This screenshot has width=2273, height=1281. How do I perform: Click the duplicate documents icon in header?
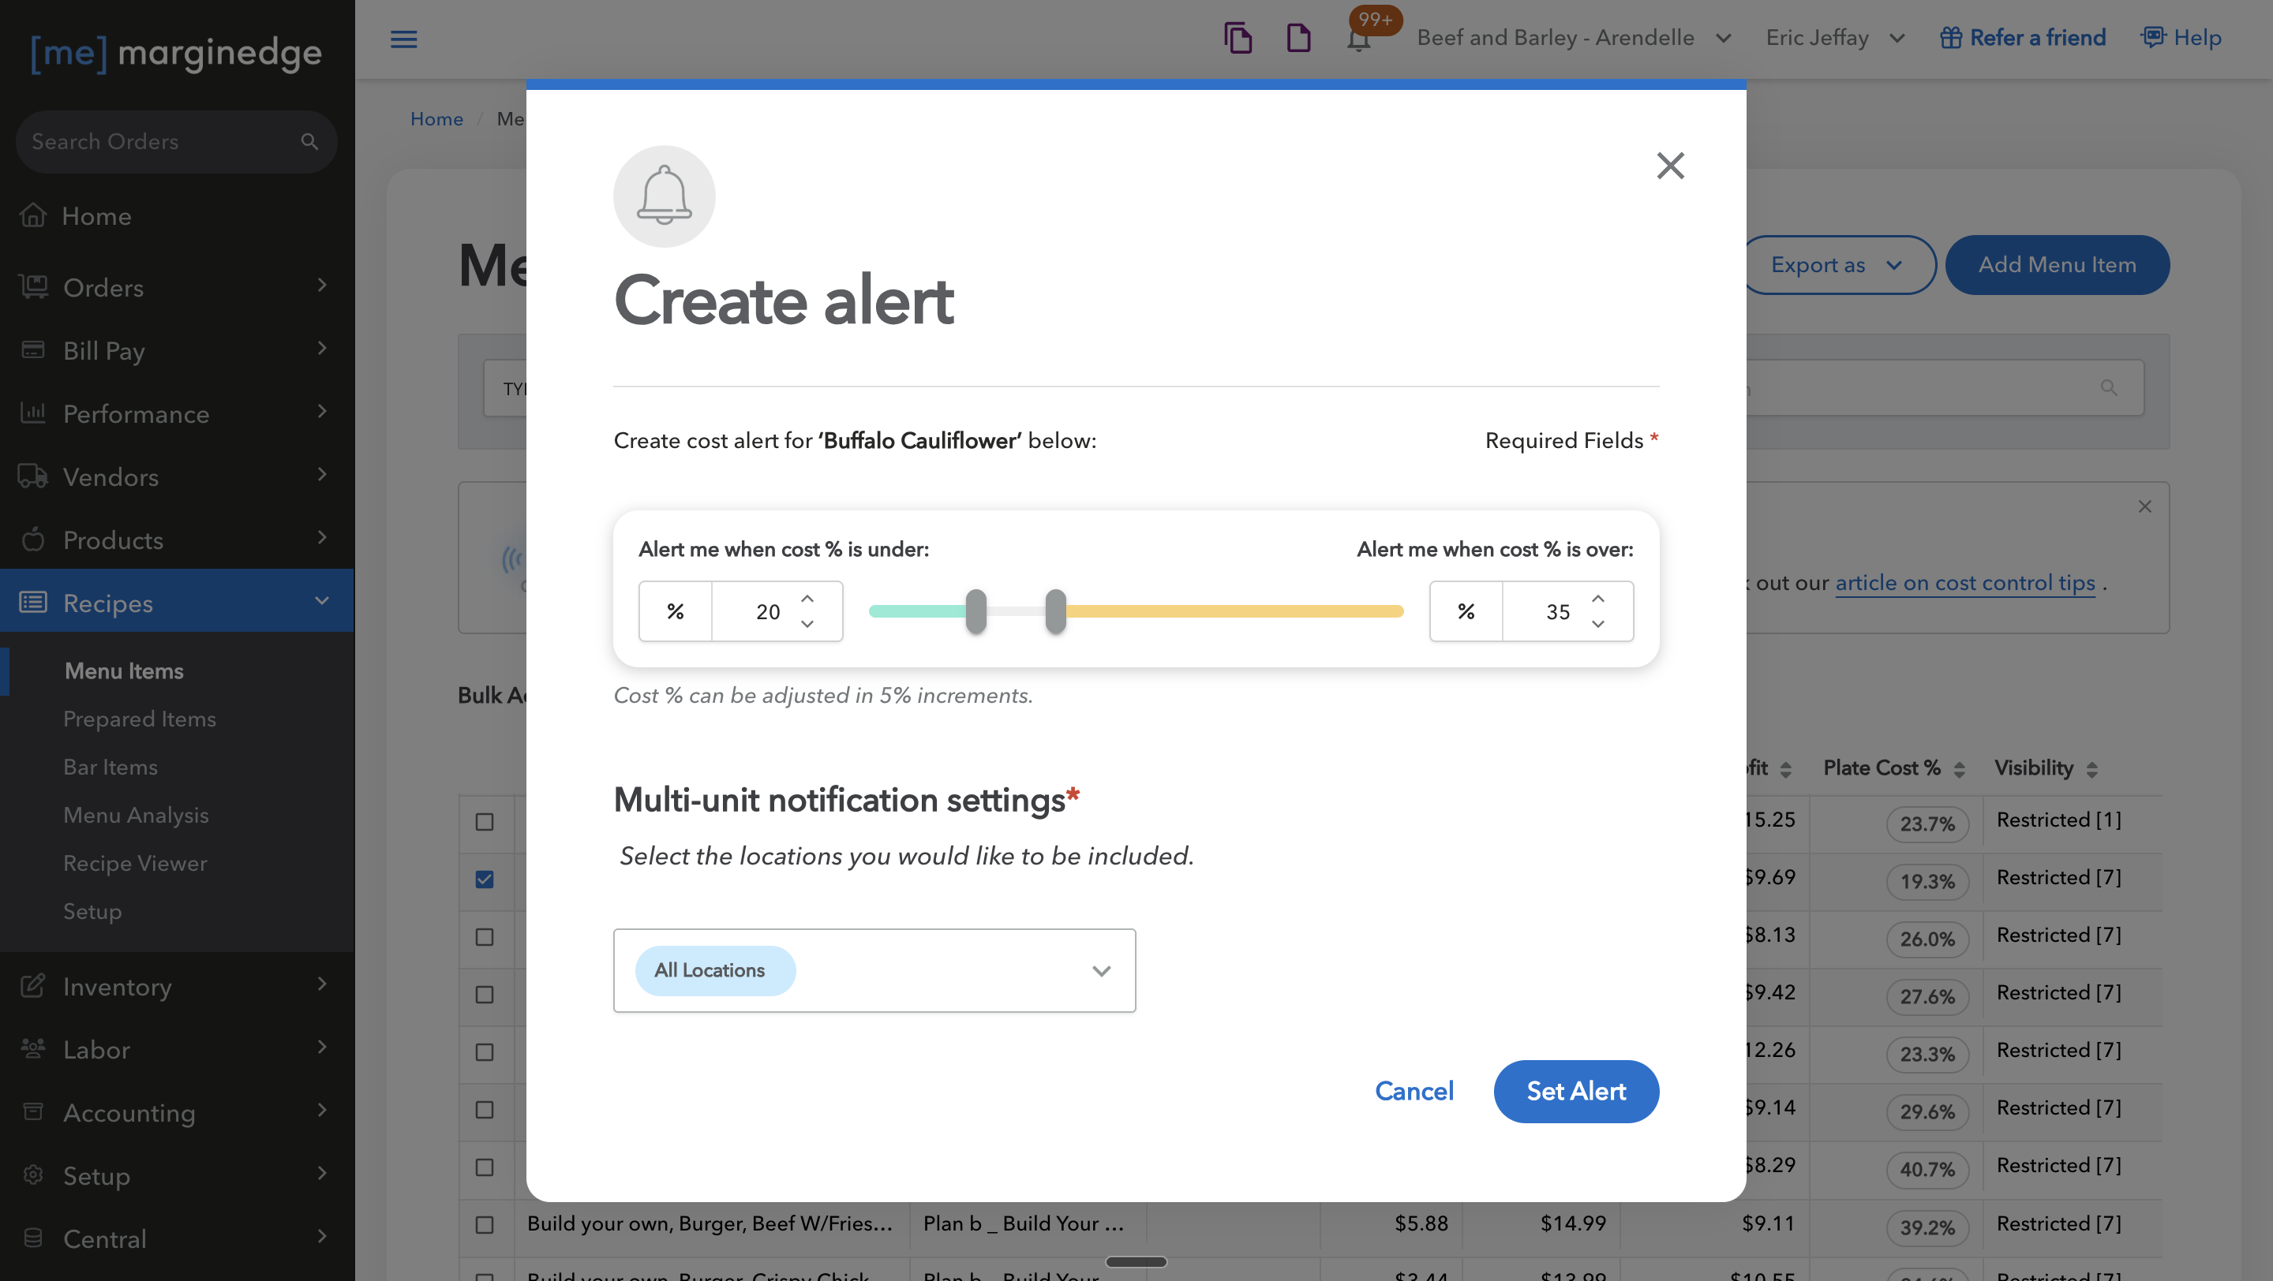click(1237, 38)
